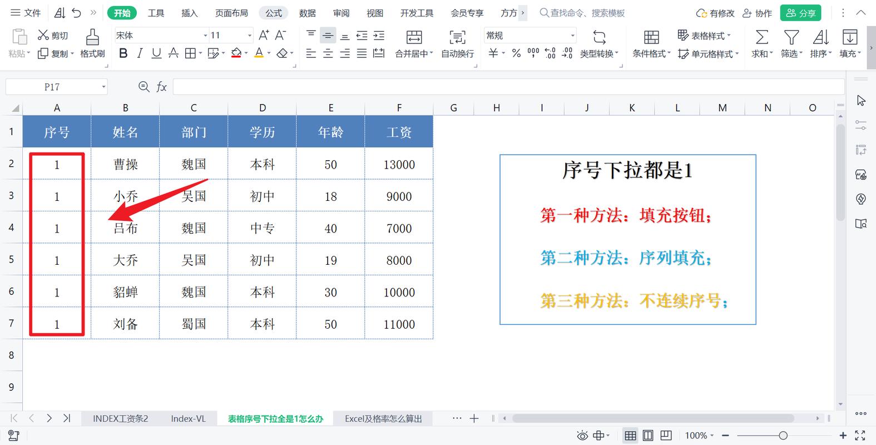Click the zoom slider handle
876x445 pixels.
tap(783, 436)
